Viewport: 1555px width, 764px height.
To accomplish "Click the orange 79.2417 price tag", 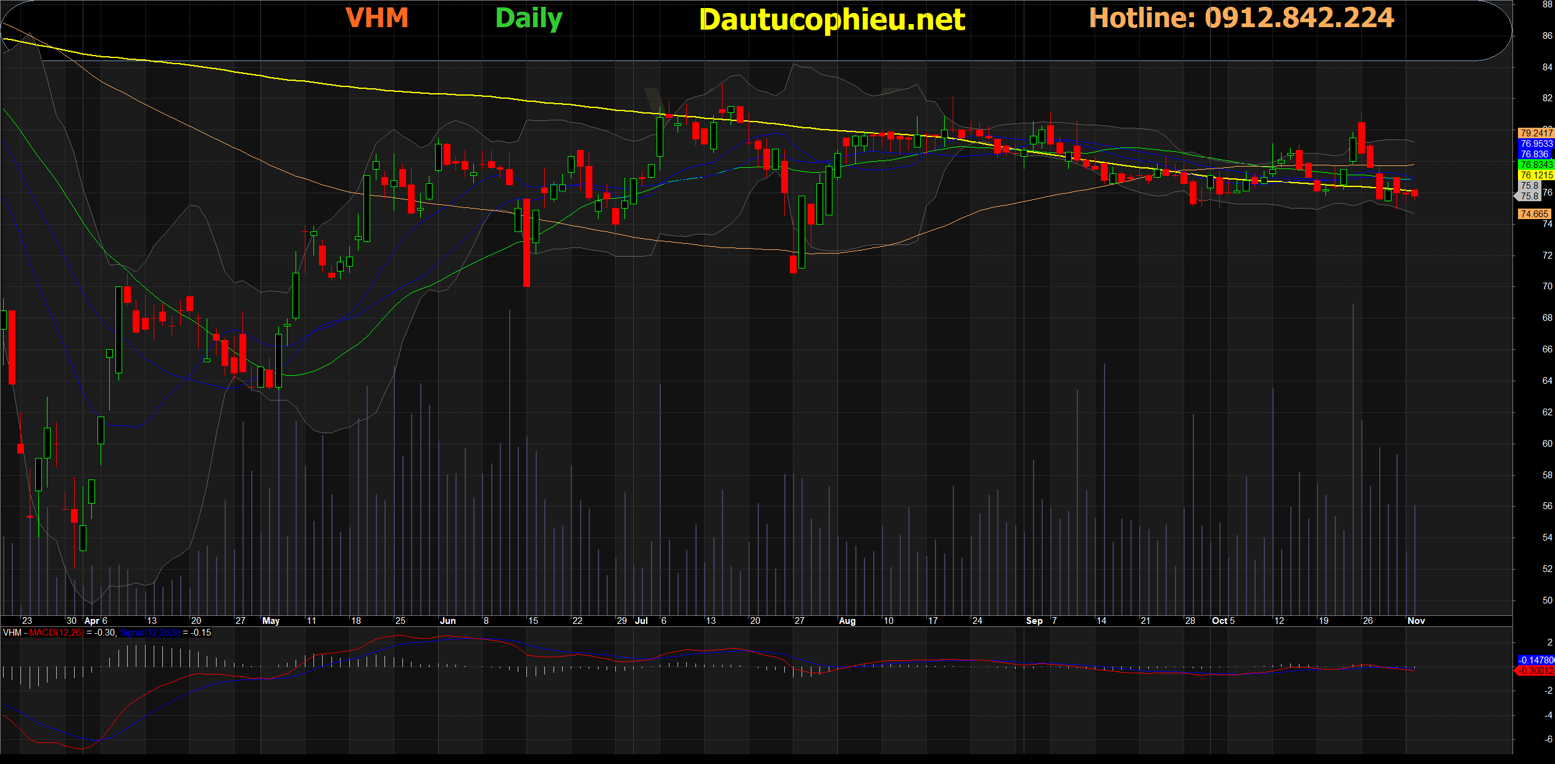I will (1535, 133).
